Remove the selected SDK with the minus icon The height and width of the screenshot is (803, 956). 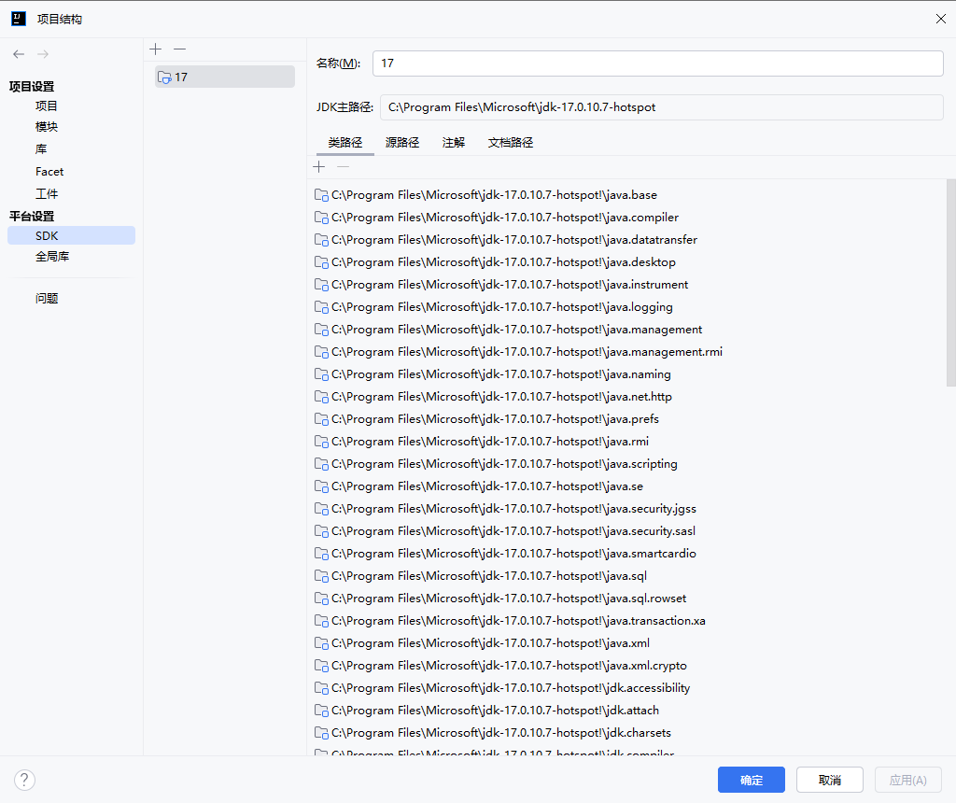point(179,49)
